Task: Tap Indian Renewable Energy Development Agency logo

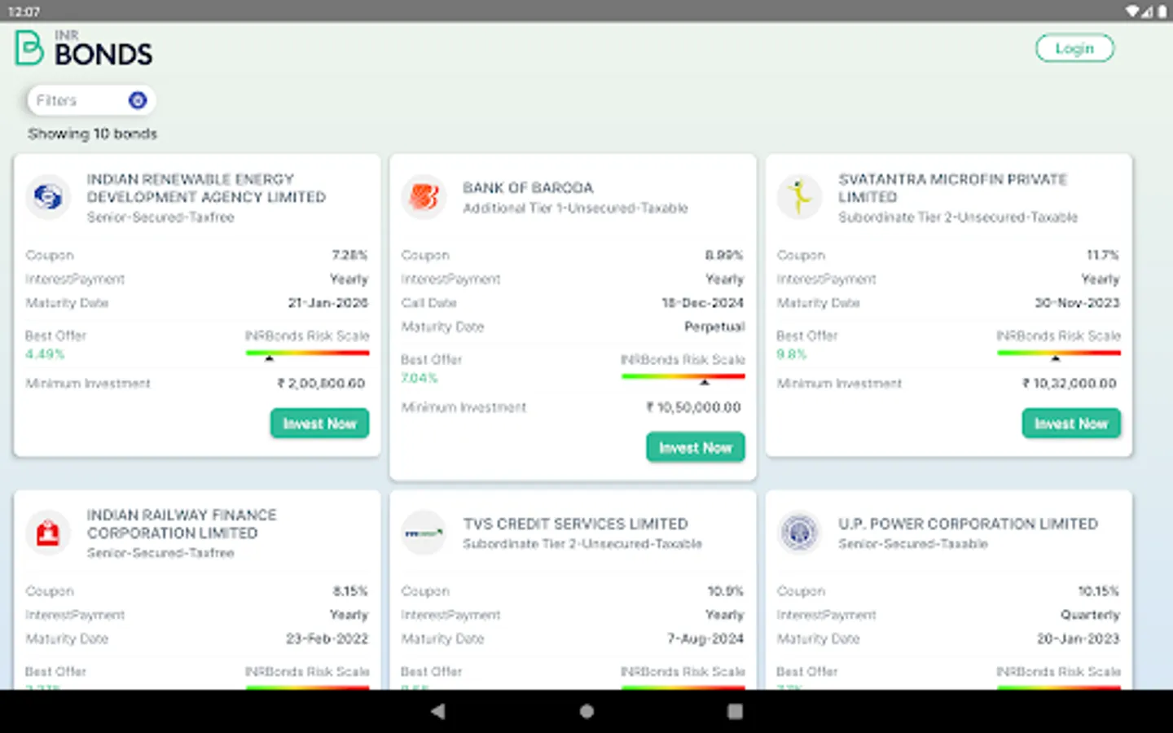Action: point(48,197)
